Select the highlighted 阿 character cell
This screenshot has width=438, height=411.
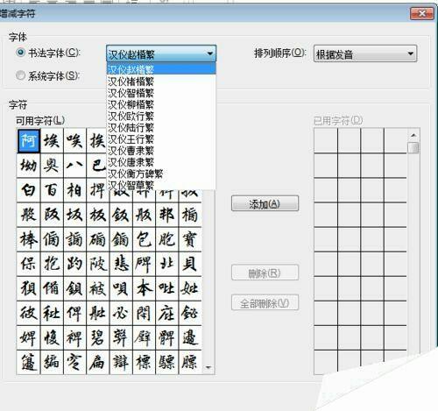point(29,141)
